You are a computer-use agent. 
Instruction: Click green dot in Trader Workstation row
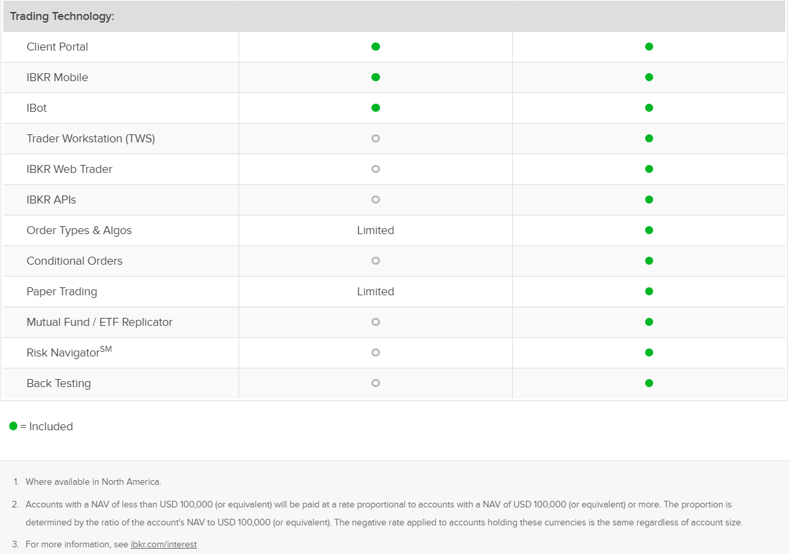click(x=649, y=138)
